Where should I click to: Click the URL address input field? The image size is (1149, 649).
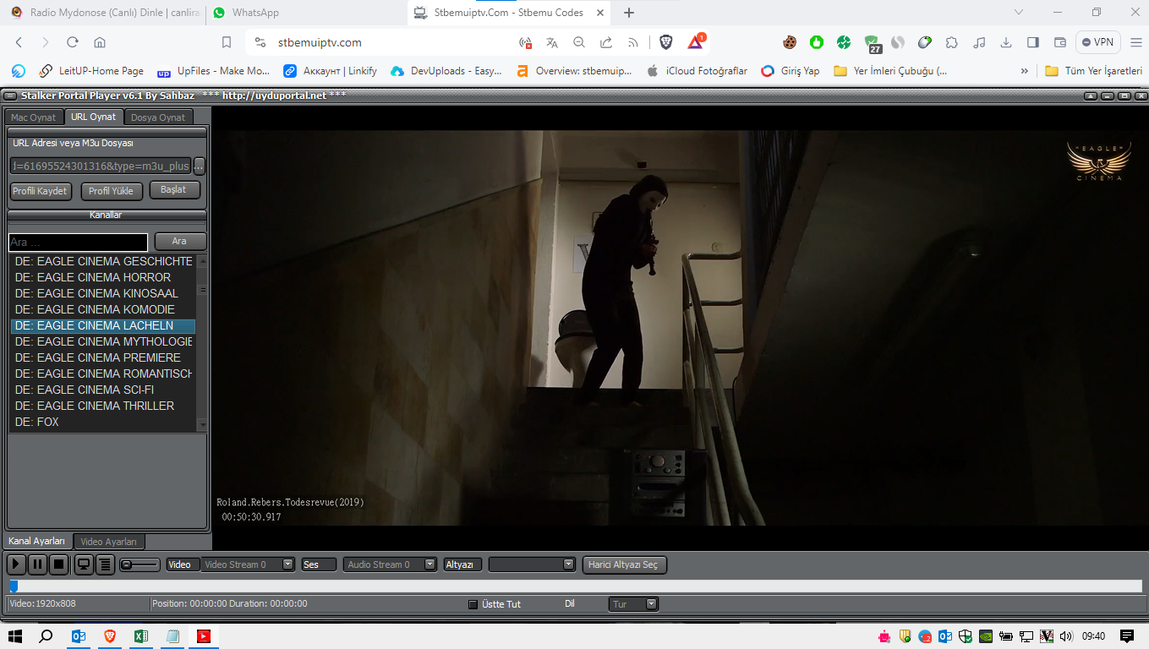tap(101, 166)
